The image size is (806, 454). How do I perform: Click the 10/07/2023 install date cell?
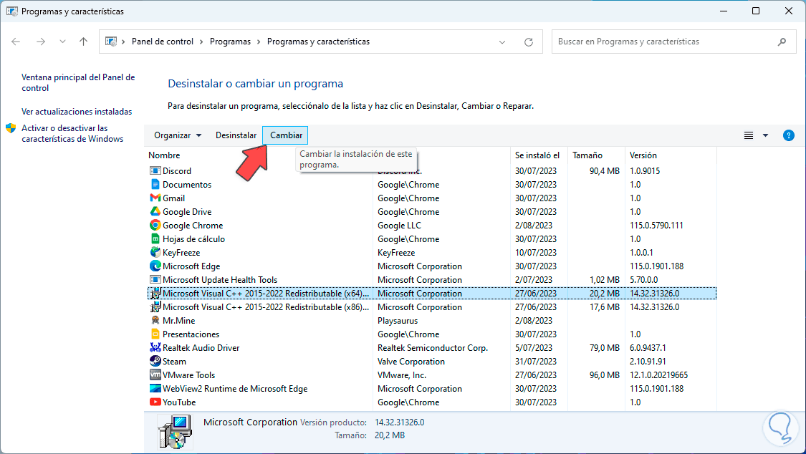click(x=536, y=252)
